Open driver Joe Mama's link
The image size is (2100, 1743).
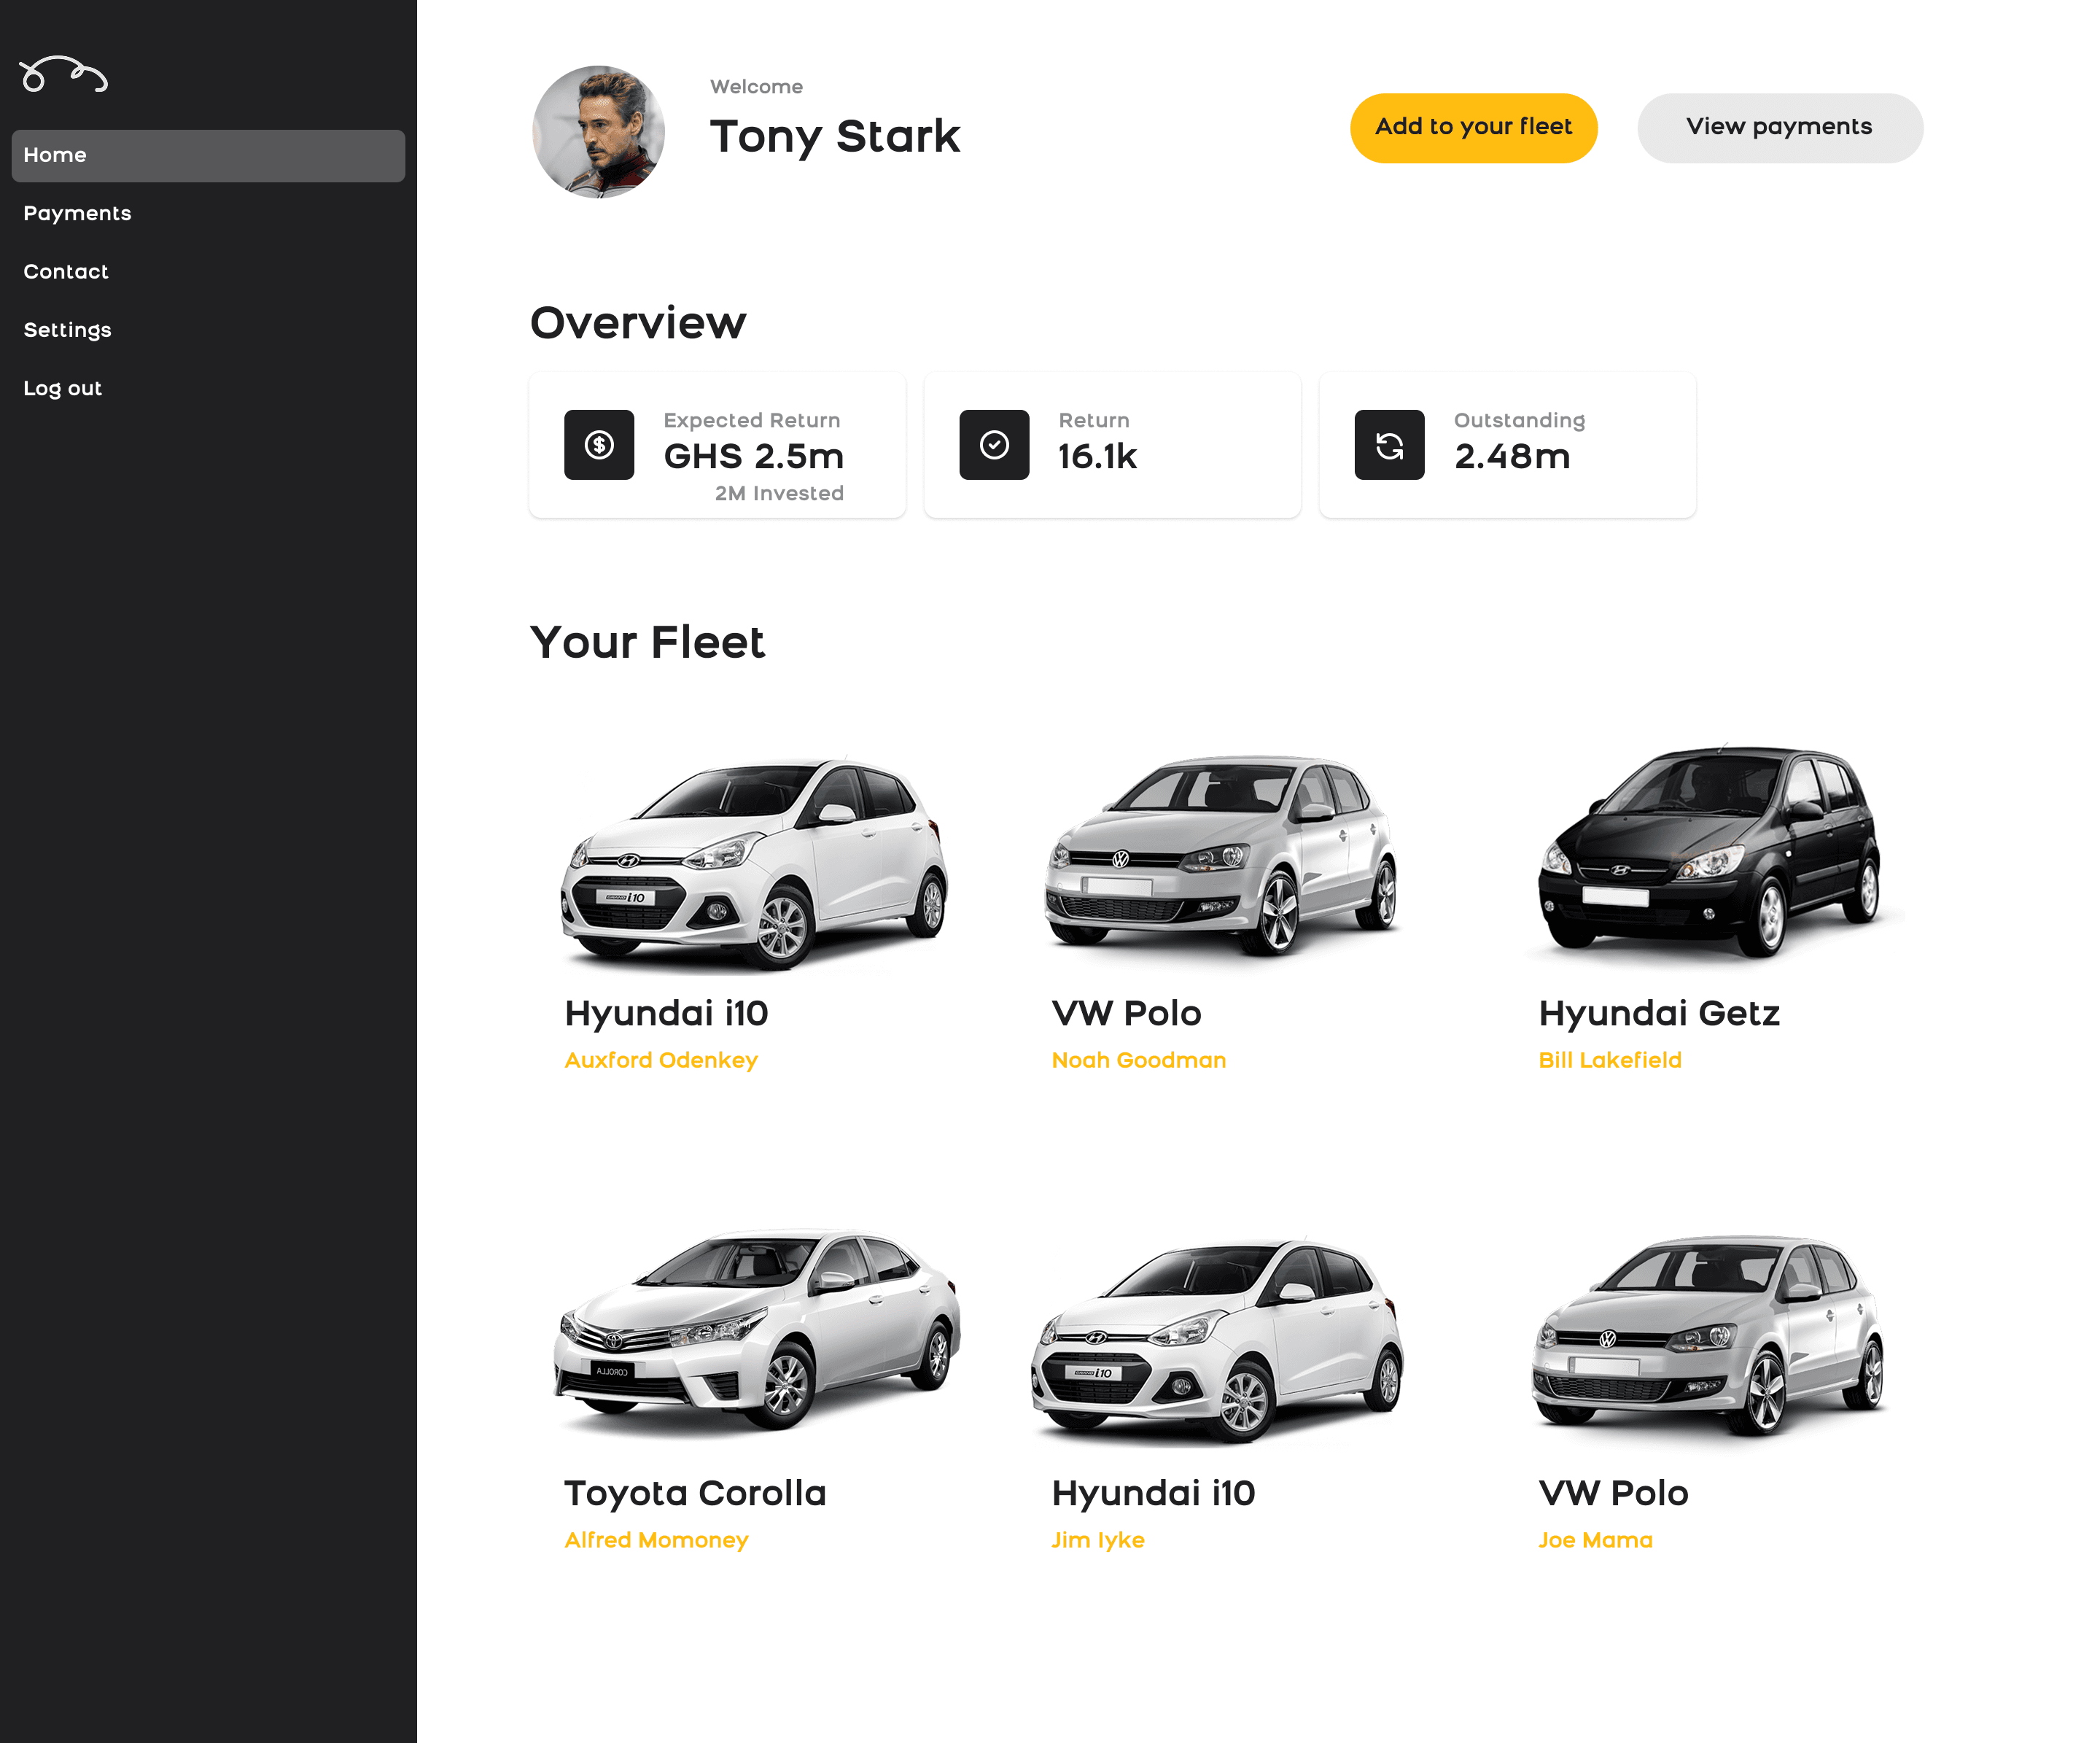click(x=1595, y=1540)
